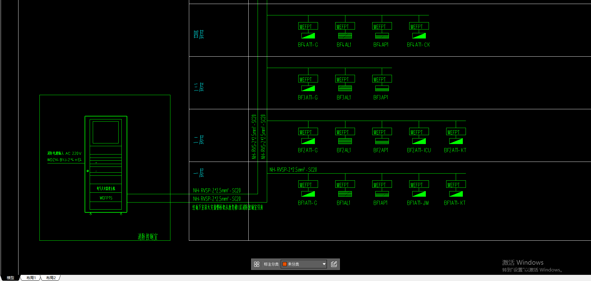Select the 消防控制室 room label
Image resolution: width=591 pixels, height=281 pixels.
click(x=148, y=236)
